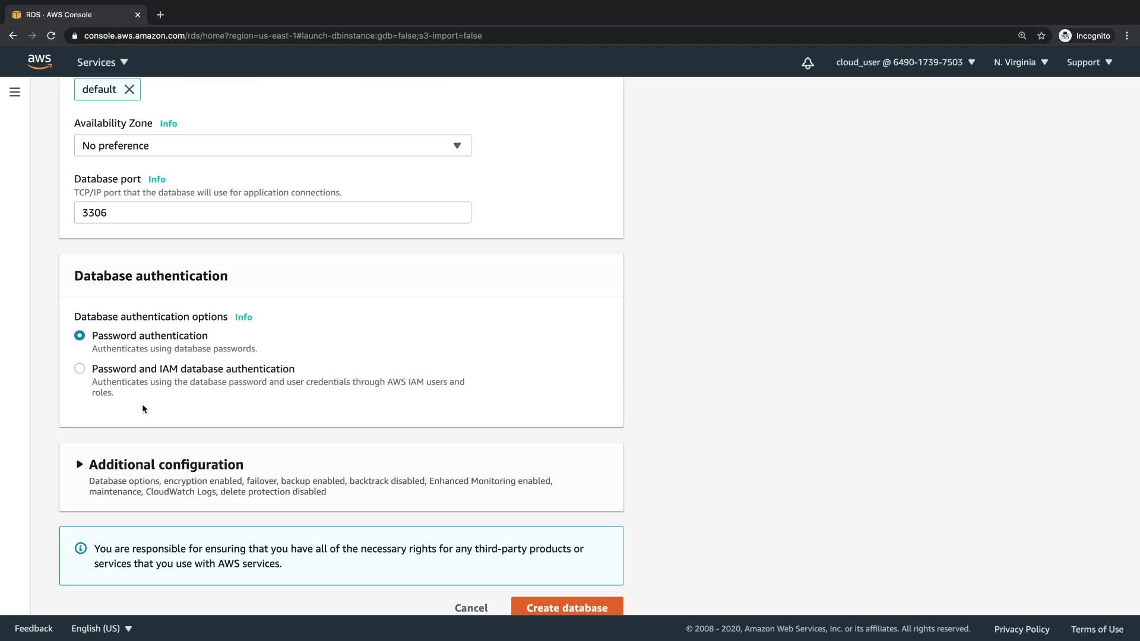1140x641 pixels.
Task: Open the Availability Zone dropdown
Action: coord(273,146)
